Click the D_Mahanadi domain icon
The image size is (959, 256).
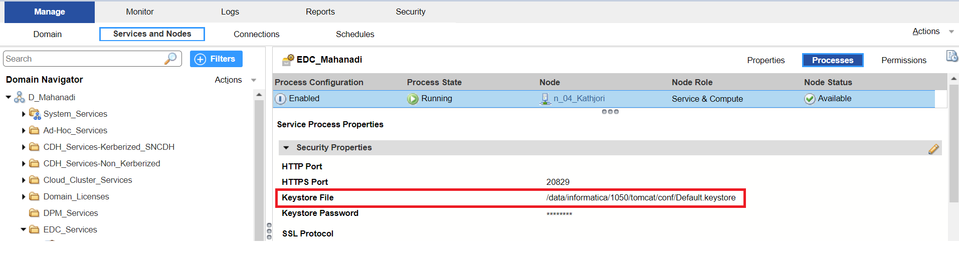click(20, 97)
